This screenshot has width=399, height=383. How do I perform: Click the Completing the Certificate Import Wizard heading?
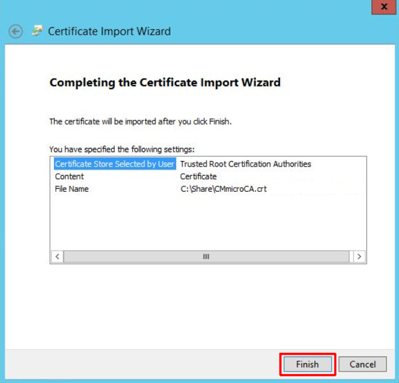pyautogui.click(x=165, y=83)
